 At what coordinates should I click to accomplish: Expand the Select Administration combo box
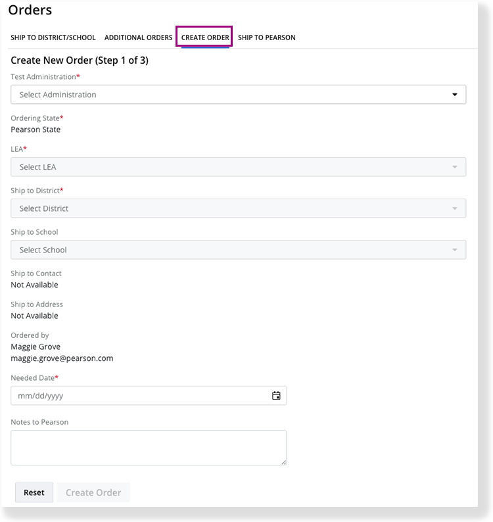pyautogui.click(x=239, y=95)
